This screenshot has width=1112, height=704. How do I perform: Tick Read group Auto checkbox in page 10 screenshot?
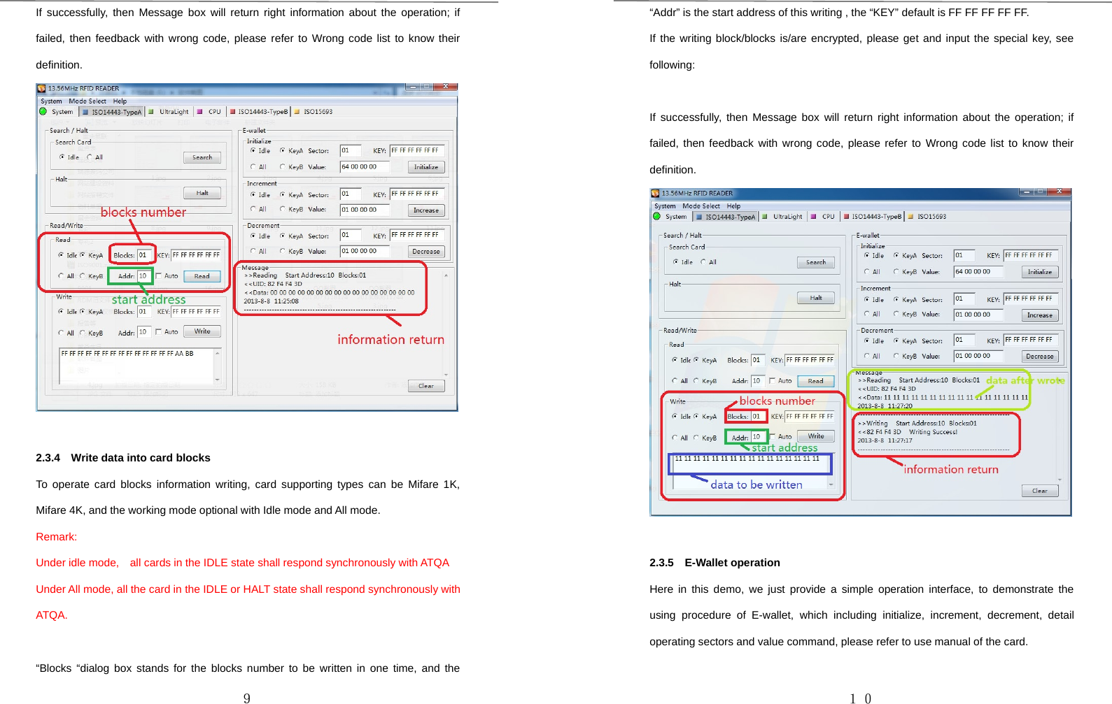pos(773,381)
